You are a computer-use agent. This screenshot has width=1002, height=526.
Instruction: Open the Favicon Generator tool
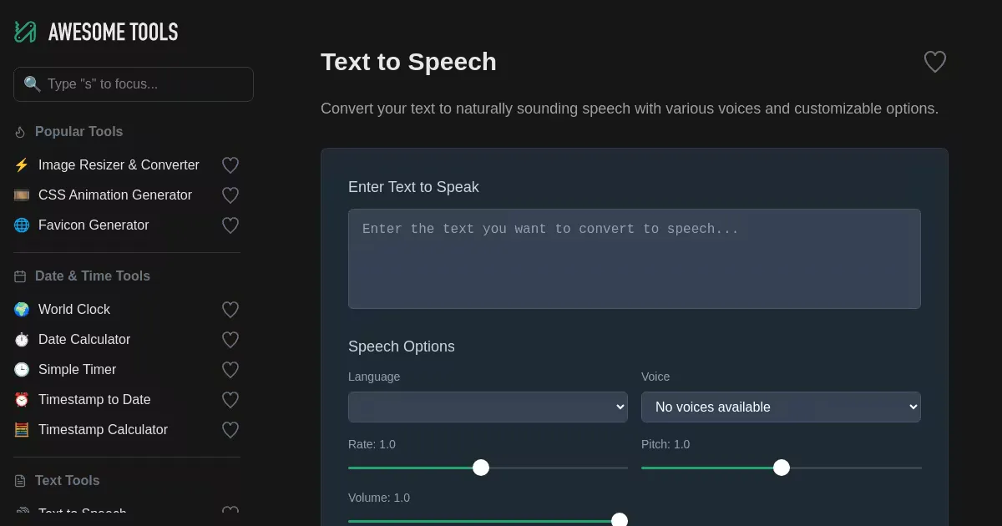(x=94, y=225)
